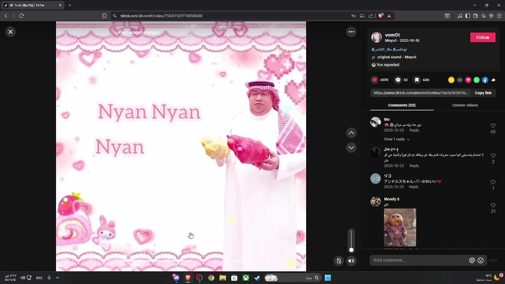Expand View 1 reply under Mo

pyautogui.click(x=397, y=139)
